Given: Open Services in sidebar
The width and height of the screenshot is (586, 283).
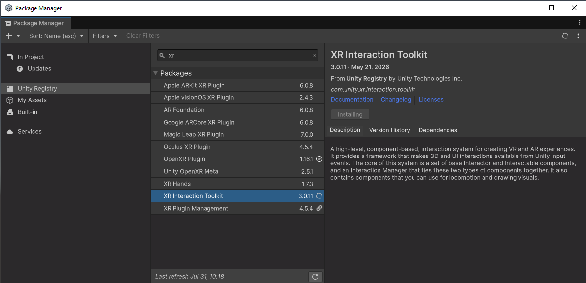Looking at the screenshot, I should (75, 132).
